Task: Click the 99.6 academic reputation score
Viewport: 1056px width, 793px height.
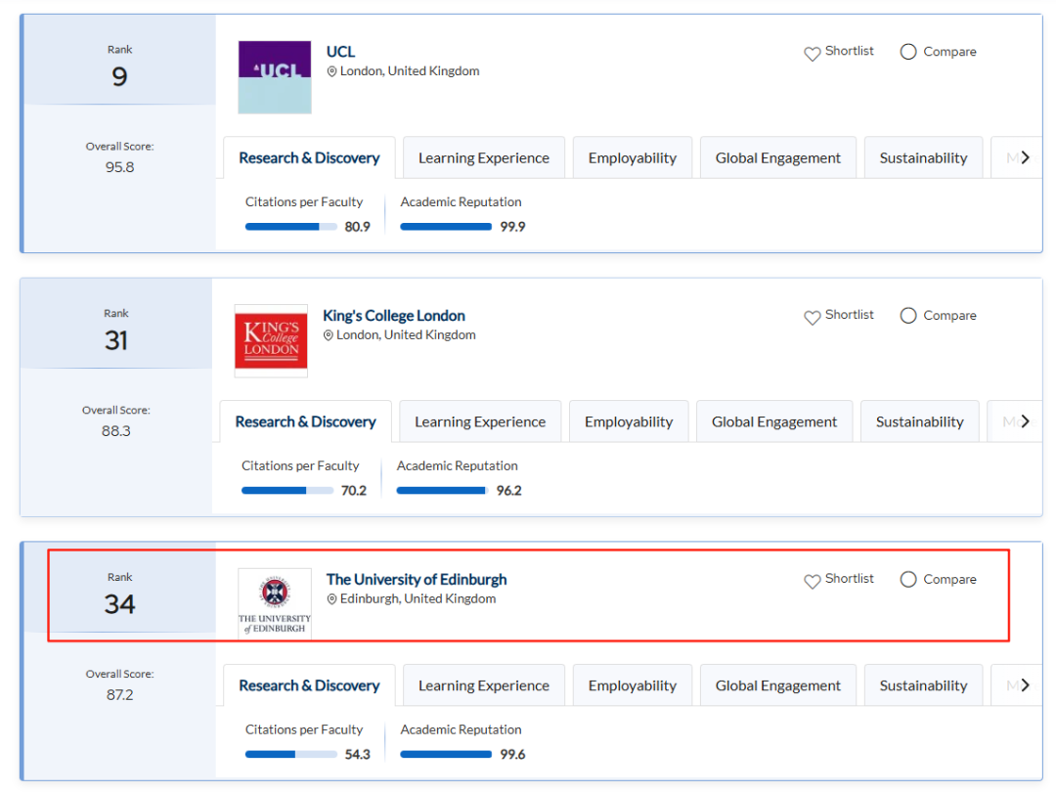Action: pos(512,755)
